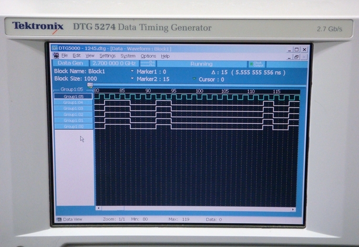Toggle the Clock Output indicator
359x247 pixels.
pyautogui.click(x=256, y=64)
